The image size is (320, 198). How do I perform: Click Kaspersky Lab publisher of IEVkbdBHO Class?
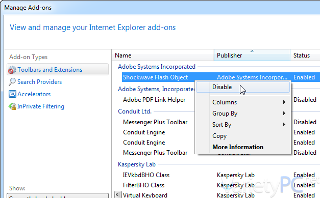click(236, 175)
